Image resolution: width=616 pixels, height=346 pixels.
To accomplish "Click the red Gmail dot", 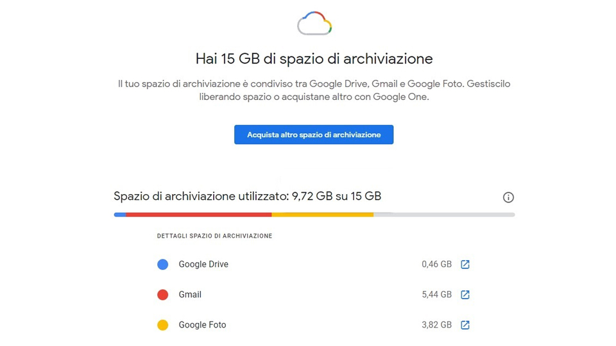I will [162, 295].
